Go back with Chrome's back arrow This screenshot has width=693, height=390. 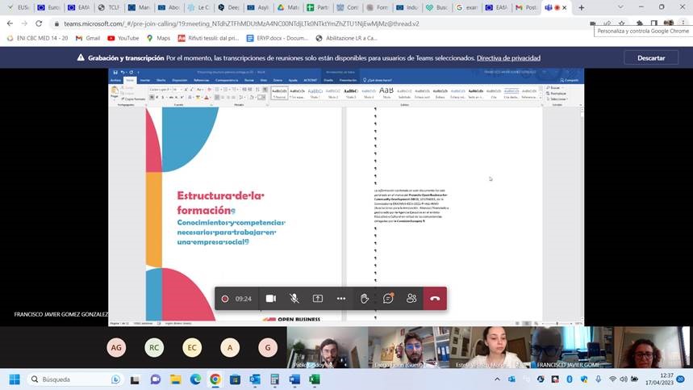10,23
